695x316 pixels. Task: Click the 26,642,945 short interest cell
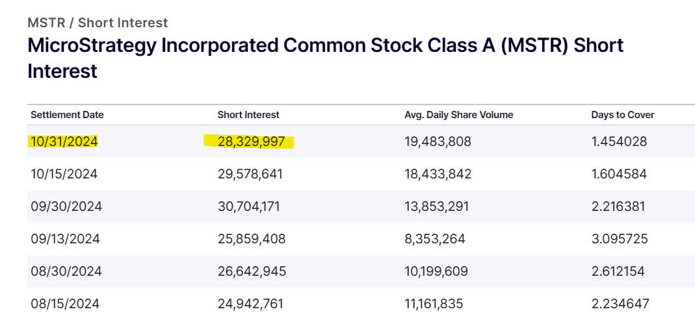251,271
